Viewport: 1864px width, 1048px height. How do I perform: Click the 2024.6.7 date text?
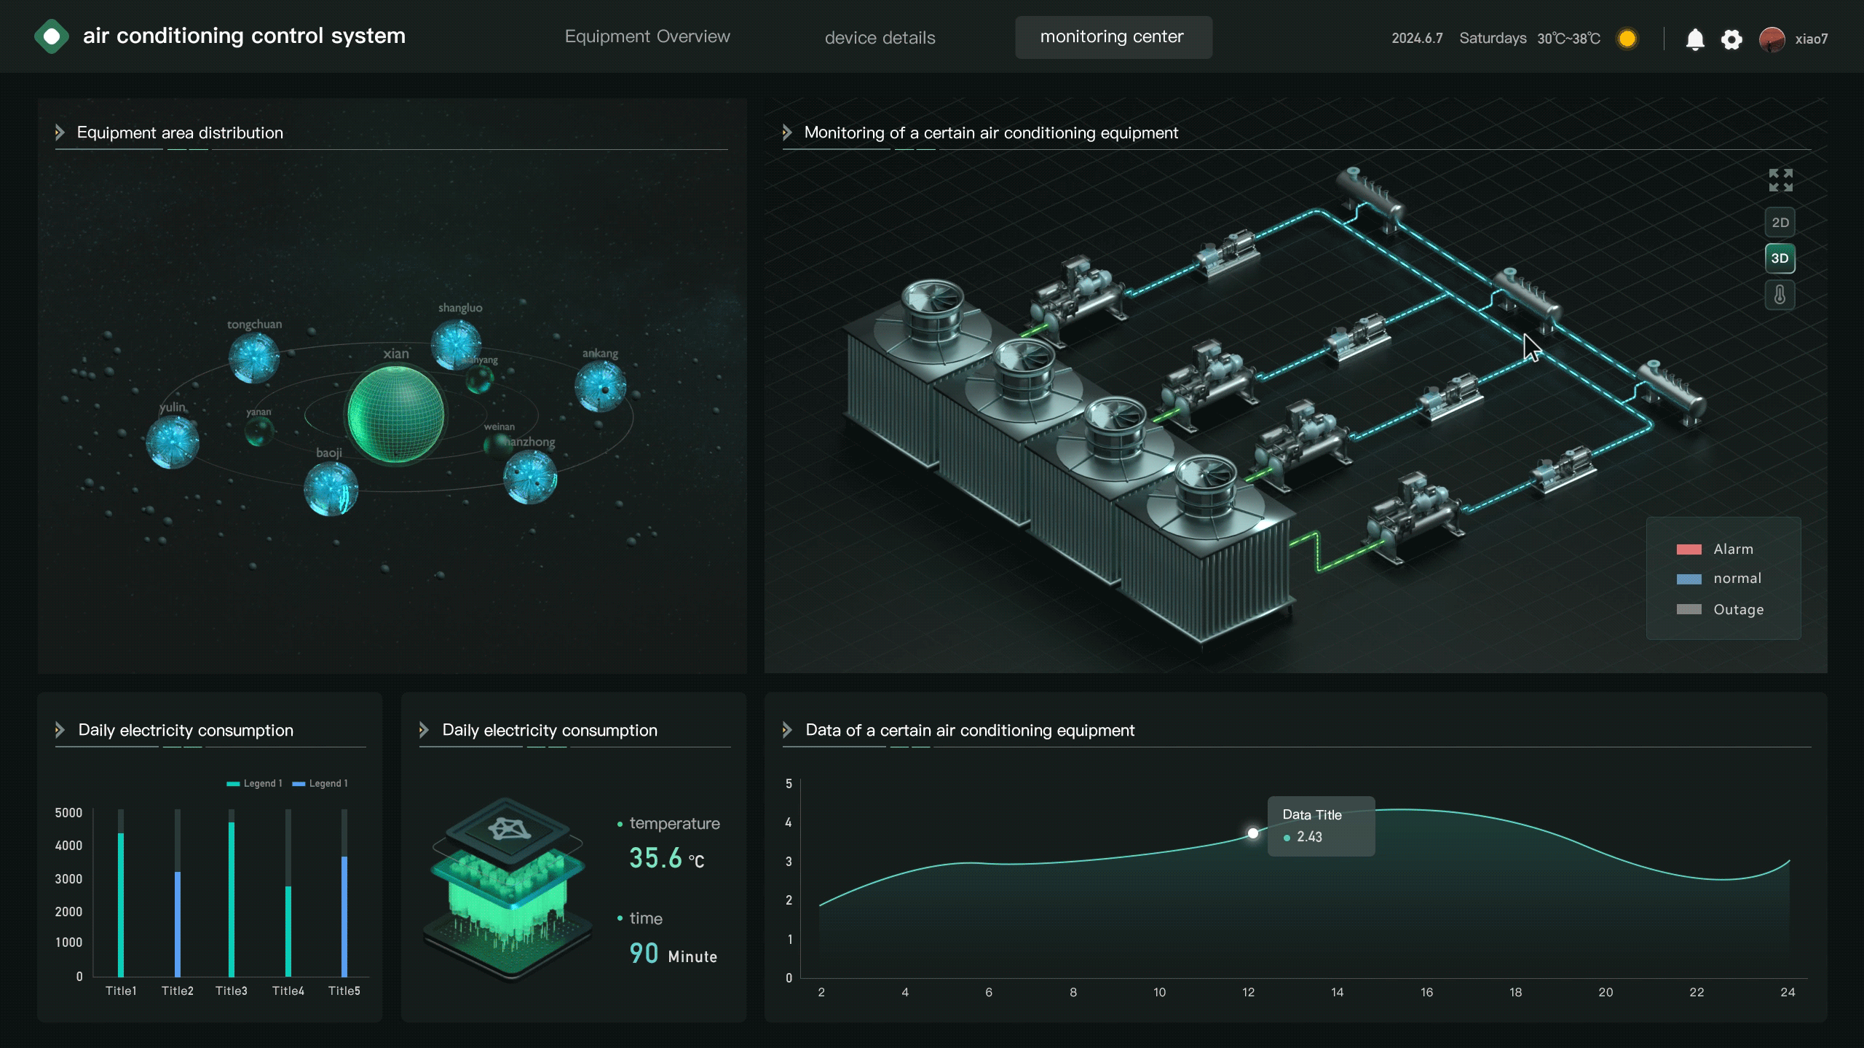1417,39
